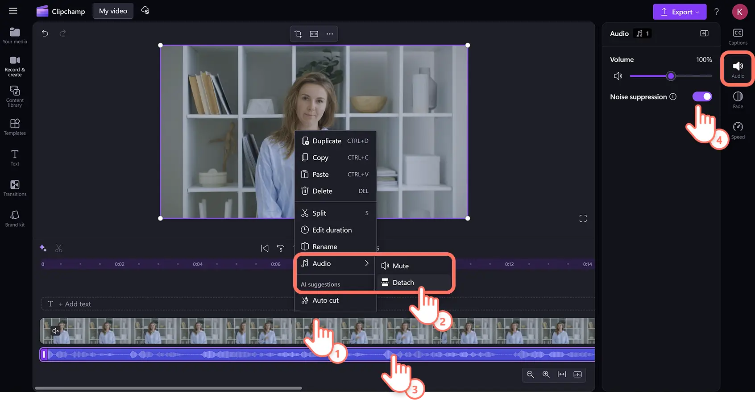Click the fit/fill resize icon
This screenshot has width=755, height=400.
[x=314, y=34]
